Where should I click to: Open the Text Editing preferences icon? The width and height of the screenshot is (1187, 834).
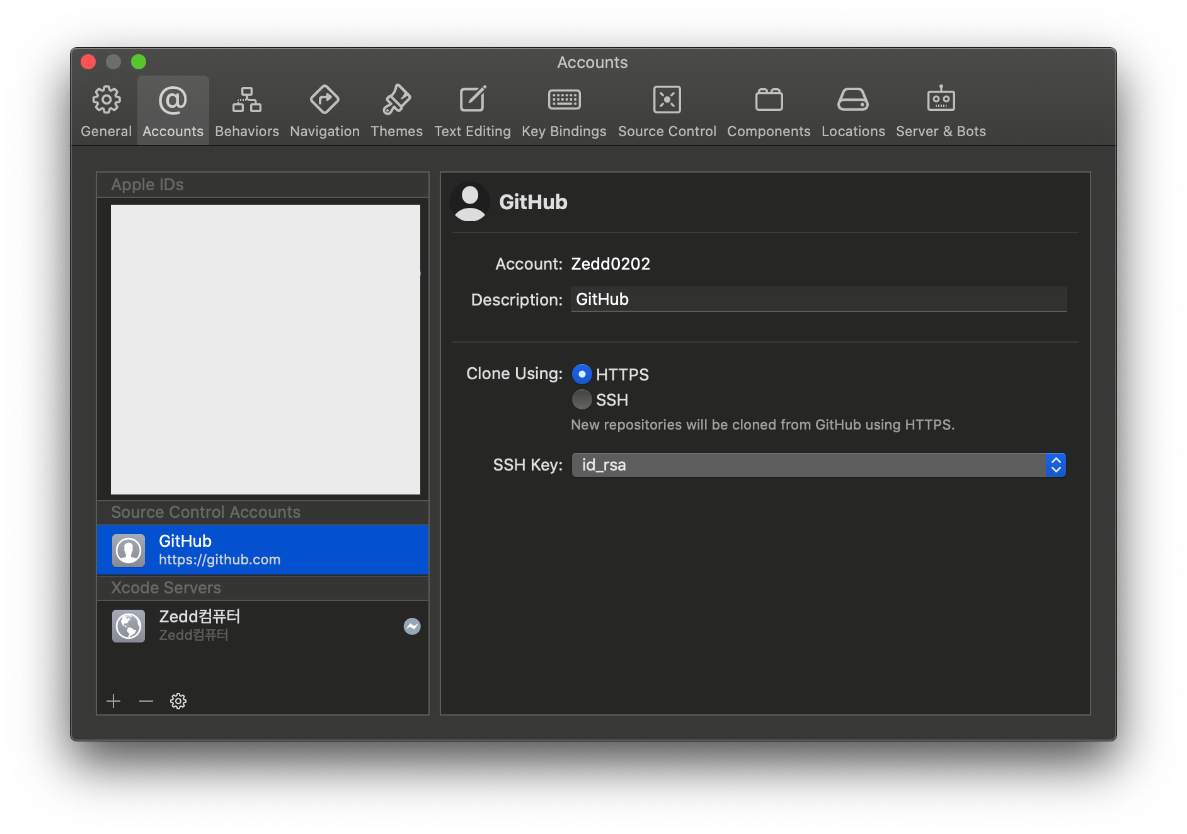473,100
